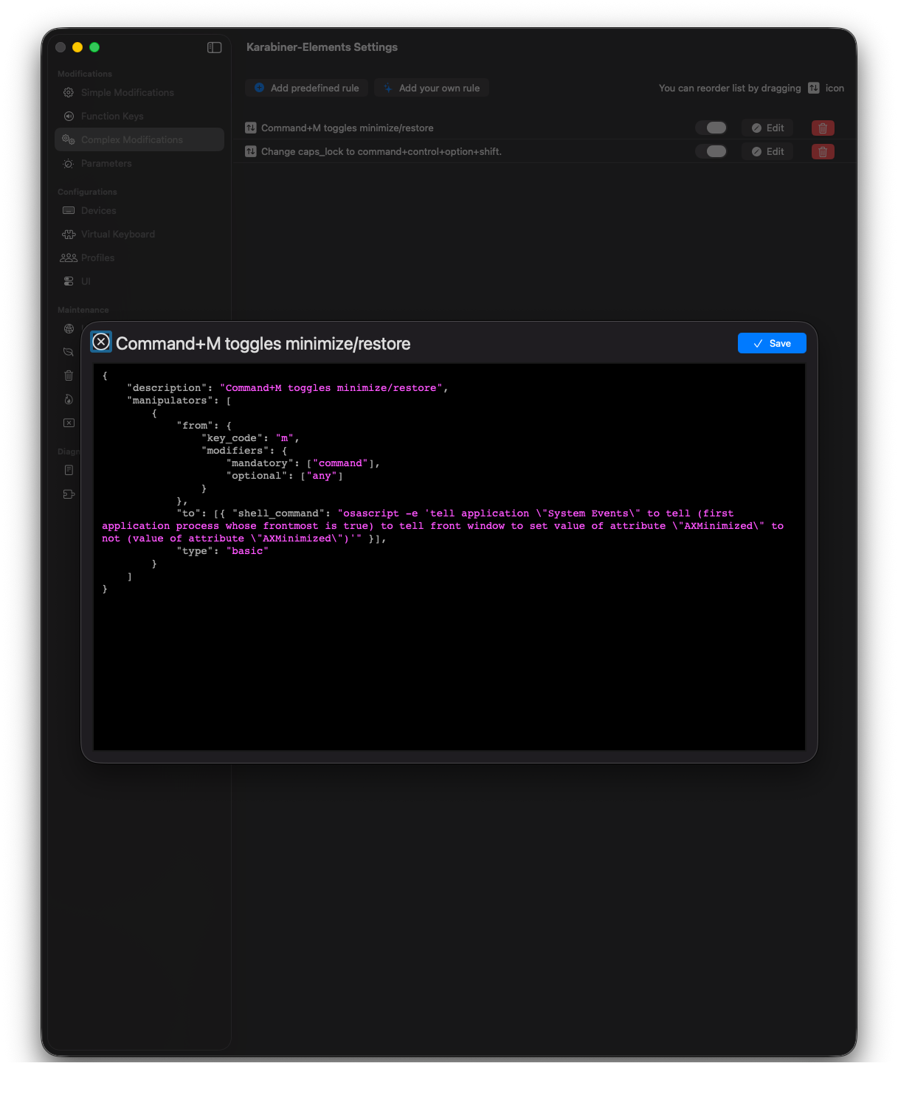Click the flame icon in the sidebar
Image resolution: width=898 pixels, height=1111 pixels.
tap(69, 399)
